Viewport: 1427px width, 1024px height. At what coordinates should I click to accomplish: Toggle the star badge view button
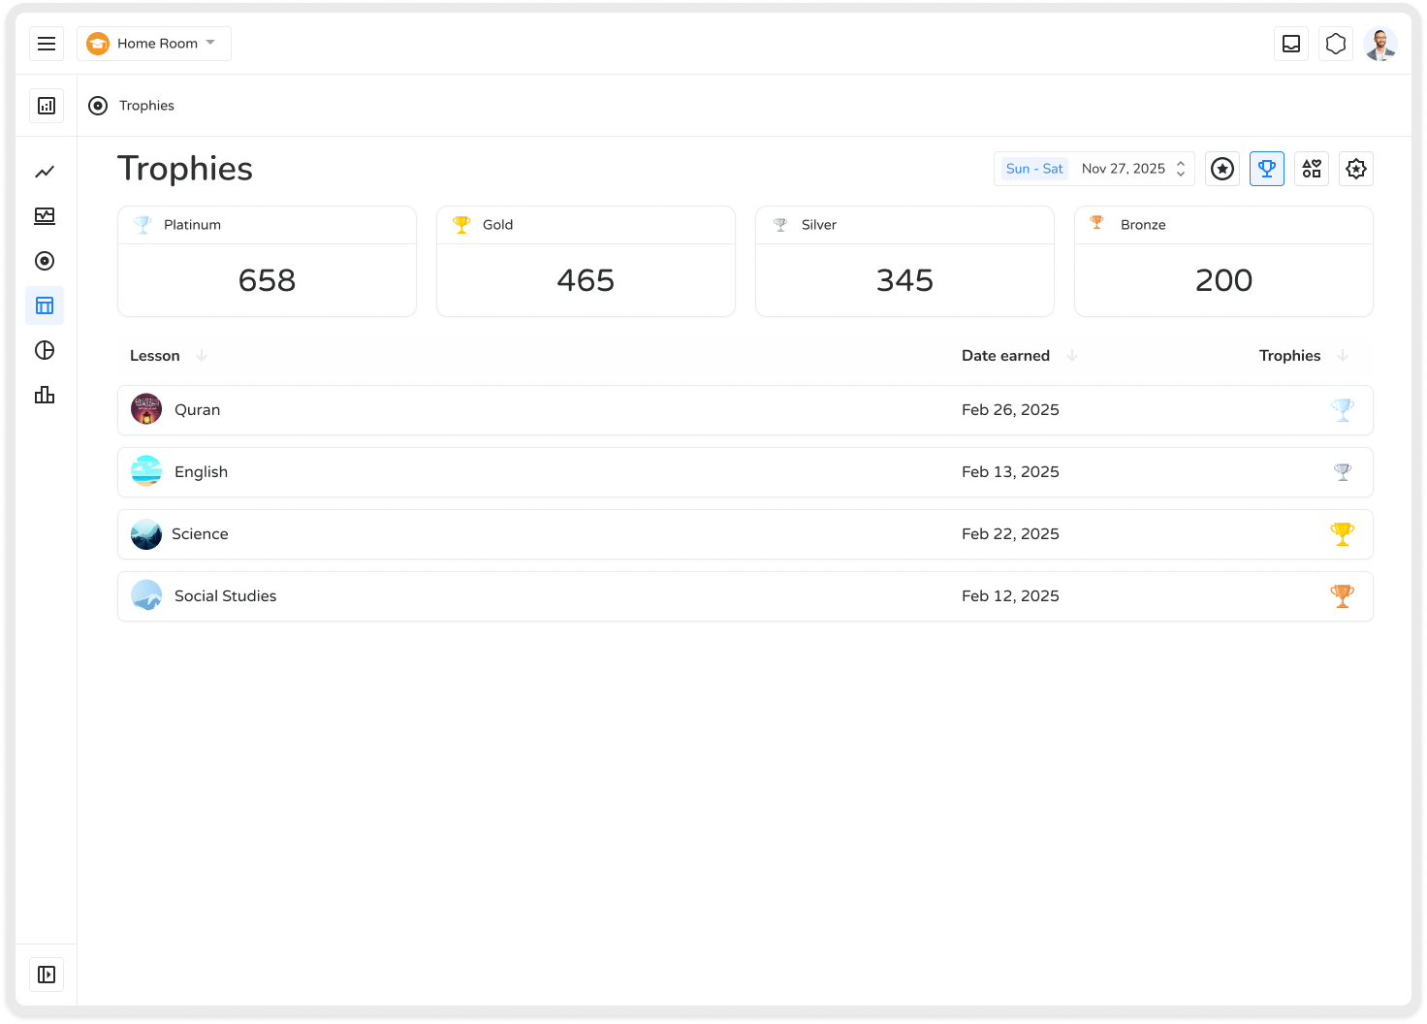tap(1222, 169)
